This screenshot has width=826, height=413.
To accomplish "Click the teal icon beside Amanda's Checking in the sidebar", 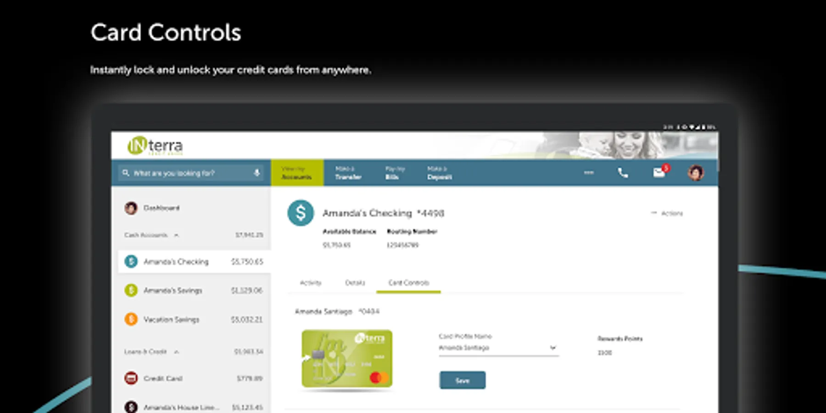I will tap(131, 262).
